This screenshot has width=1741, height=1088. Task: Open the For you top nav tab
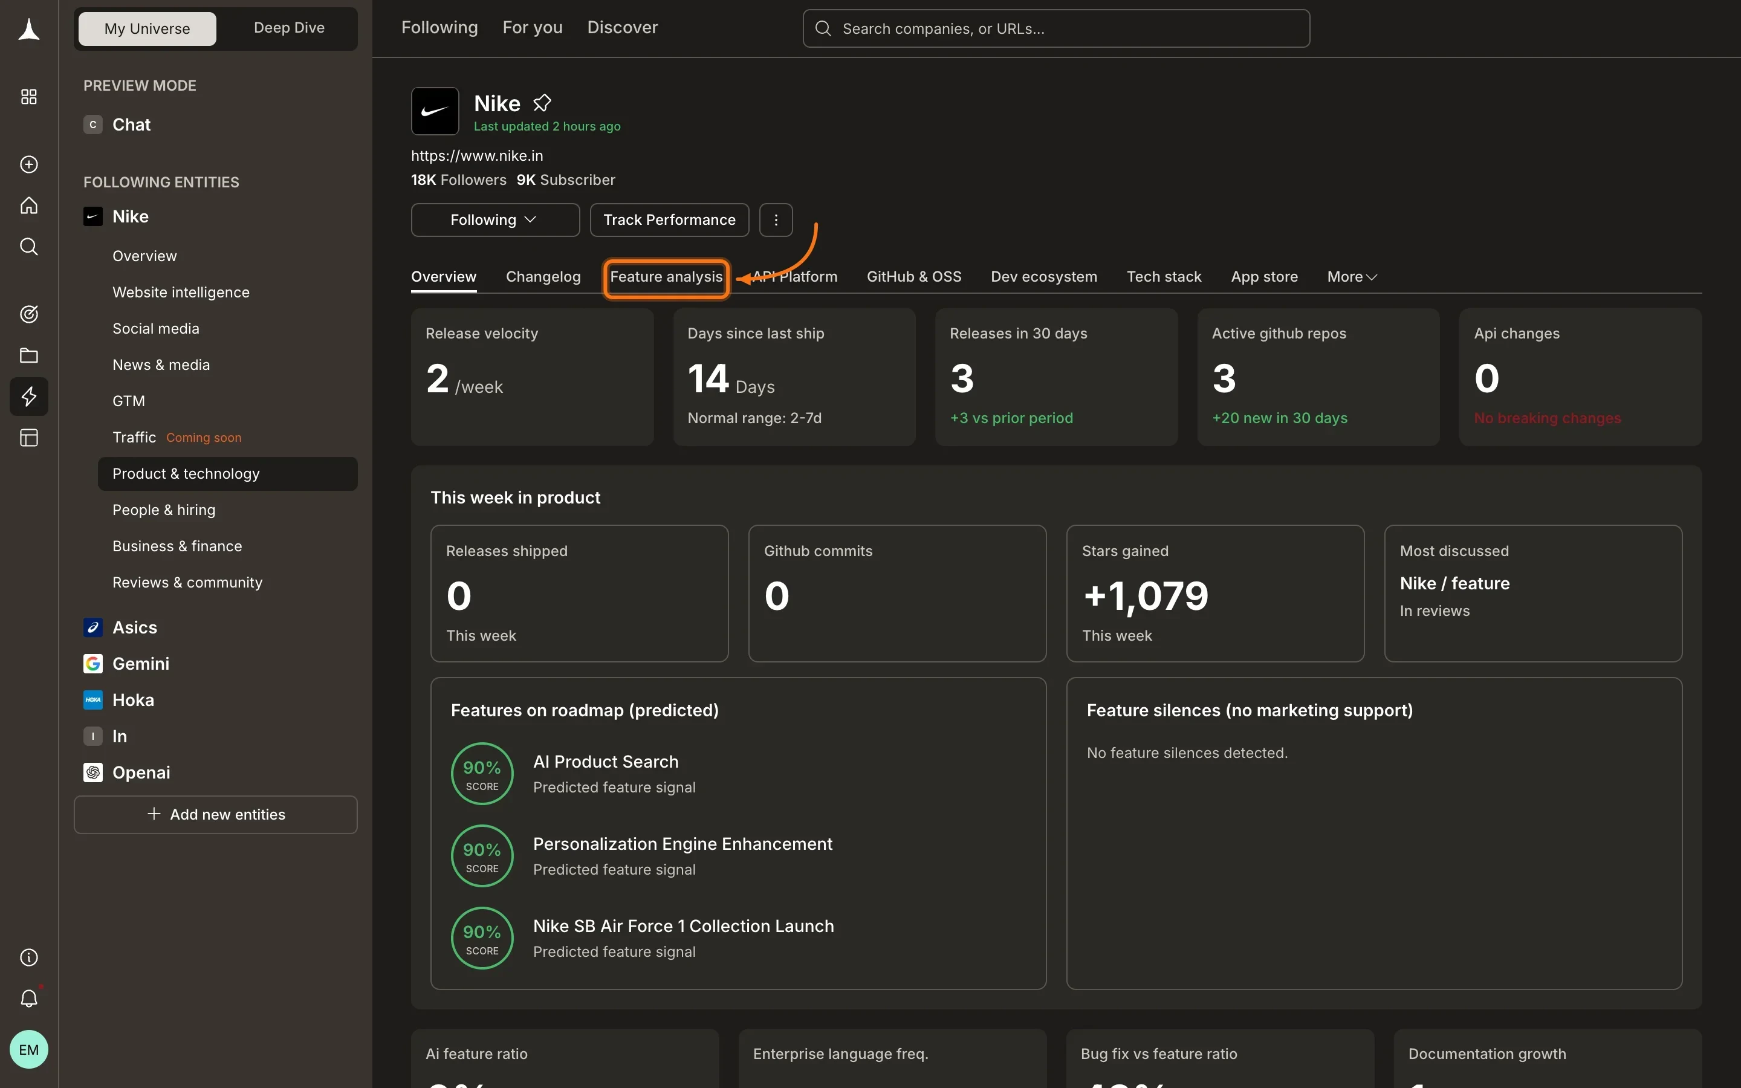533,28
